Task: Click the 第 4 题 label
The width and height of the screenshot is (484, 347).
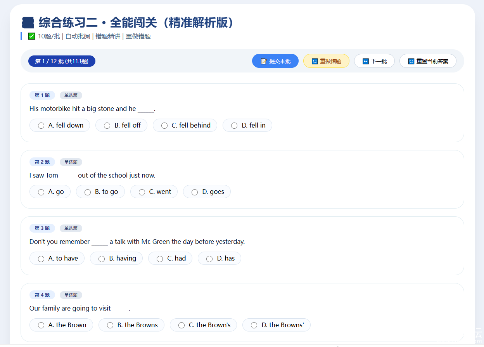Action: tap(42, 295)
